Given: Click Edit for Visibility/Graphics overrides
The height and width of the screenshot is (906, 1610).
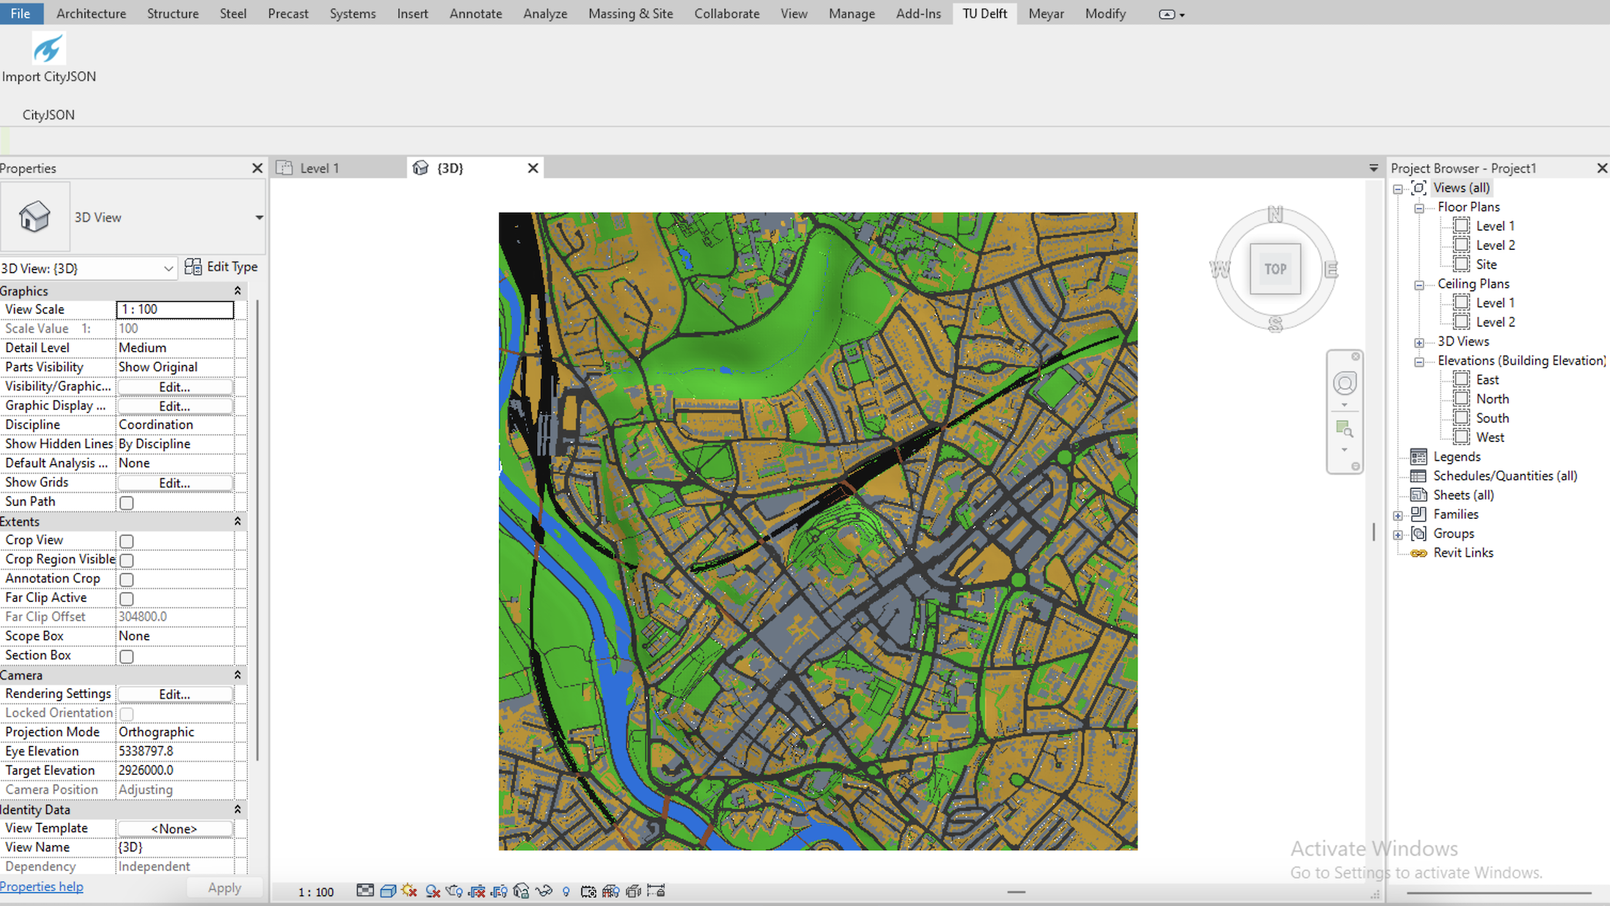Looking at the screenshot, I should click(175, 387).
